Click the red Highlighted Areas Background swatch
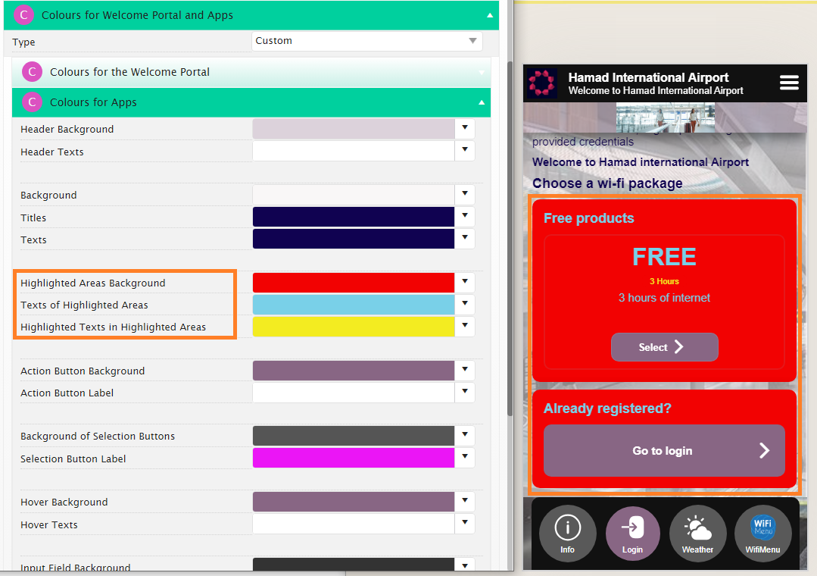817x576 pixels. 354,282
